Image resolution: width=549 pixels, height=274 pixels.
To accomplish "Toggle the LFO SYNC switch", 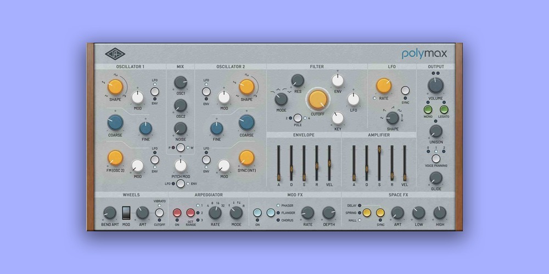I will (x=405, y=91).
